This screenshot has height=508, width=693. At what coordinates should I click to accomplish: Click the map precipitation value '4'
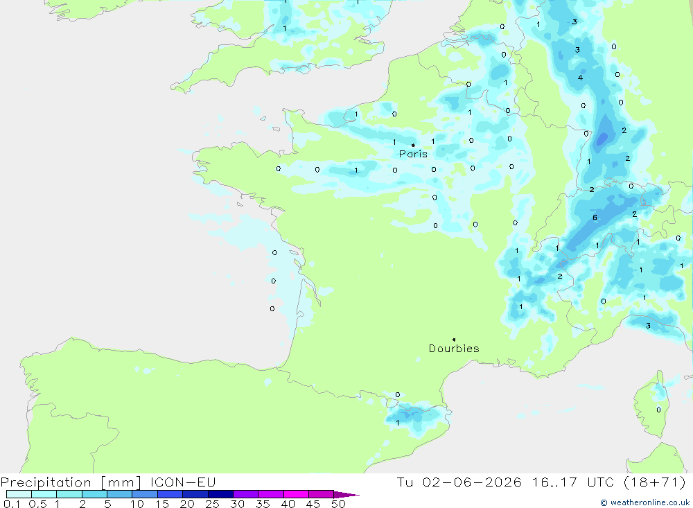click(x=580, y=78)
